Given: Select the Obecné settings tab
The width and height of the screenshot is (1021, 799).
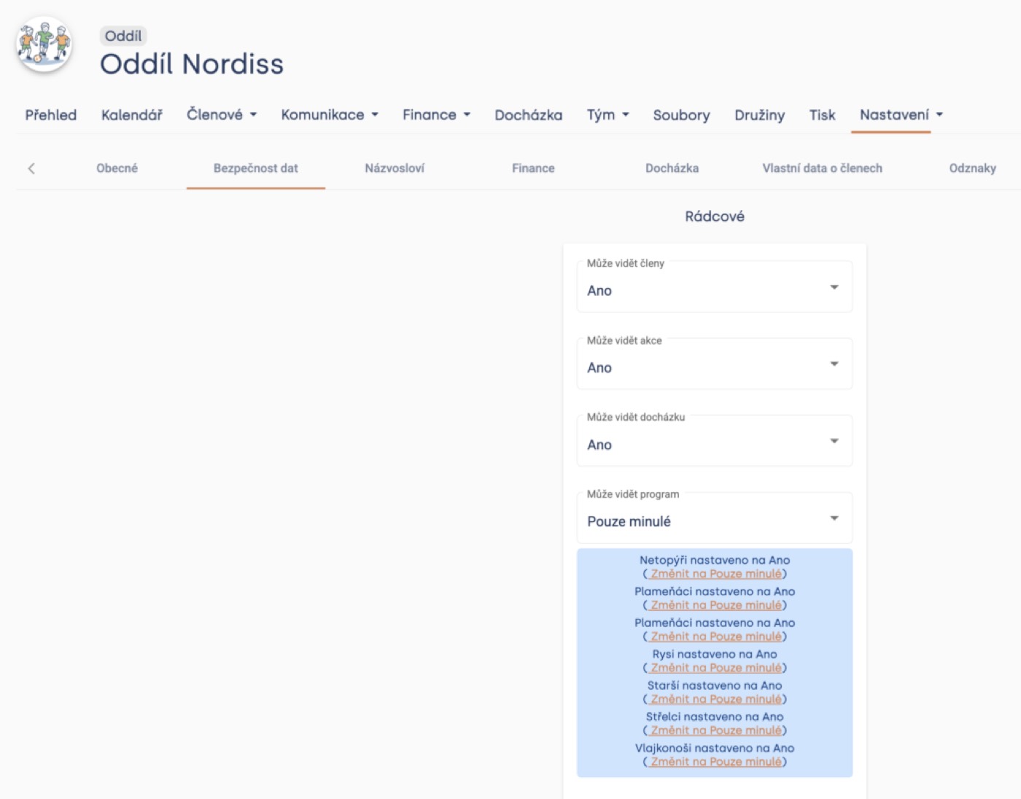Looking at the screenshot, I should coord(117,168).
